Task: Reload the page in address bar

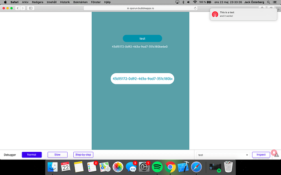Action: tap(195, 8)
